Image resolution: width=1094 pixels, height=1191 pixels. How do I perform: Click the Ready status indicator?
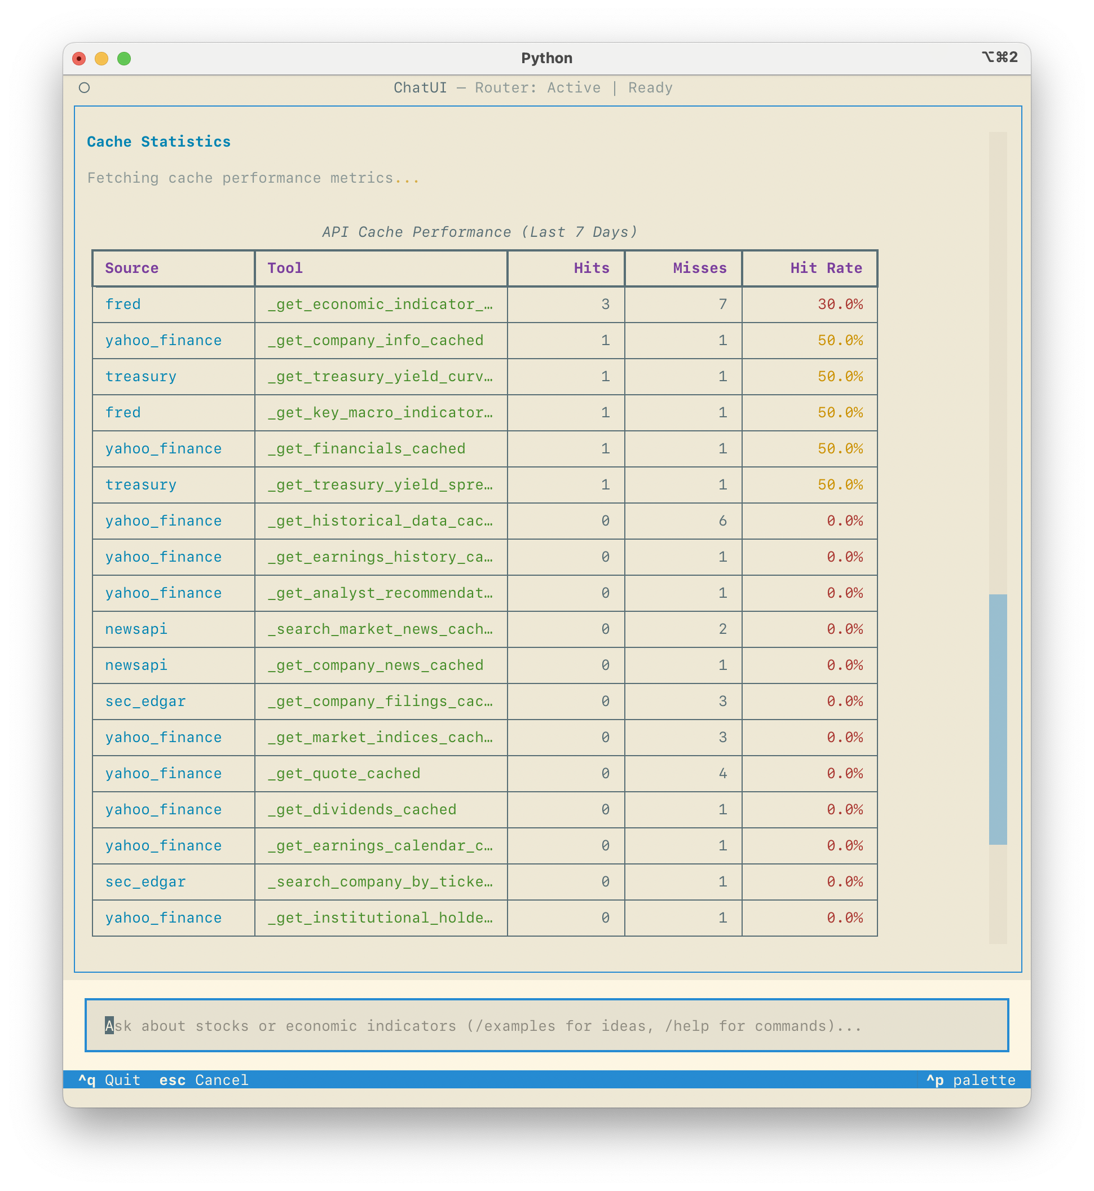651,87
